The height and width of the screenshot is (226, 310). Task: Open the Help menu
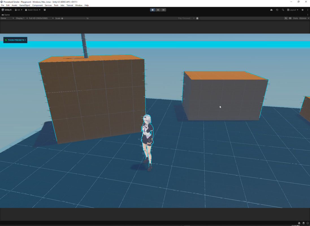[86, 5]
